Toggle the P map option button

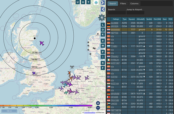pos(103,52)
